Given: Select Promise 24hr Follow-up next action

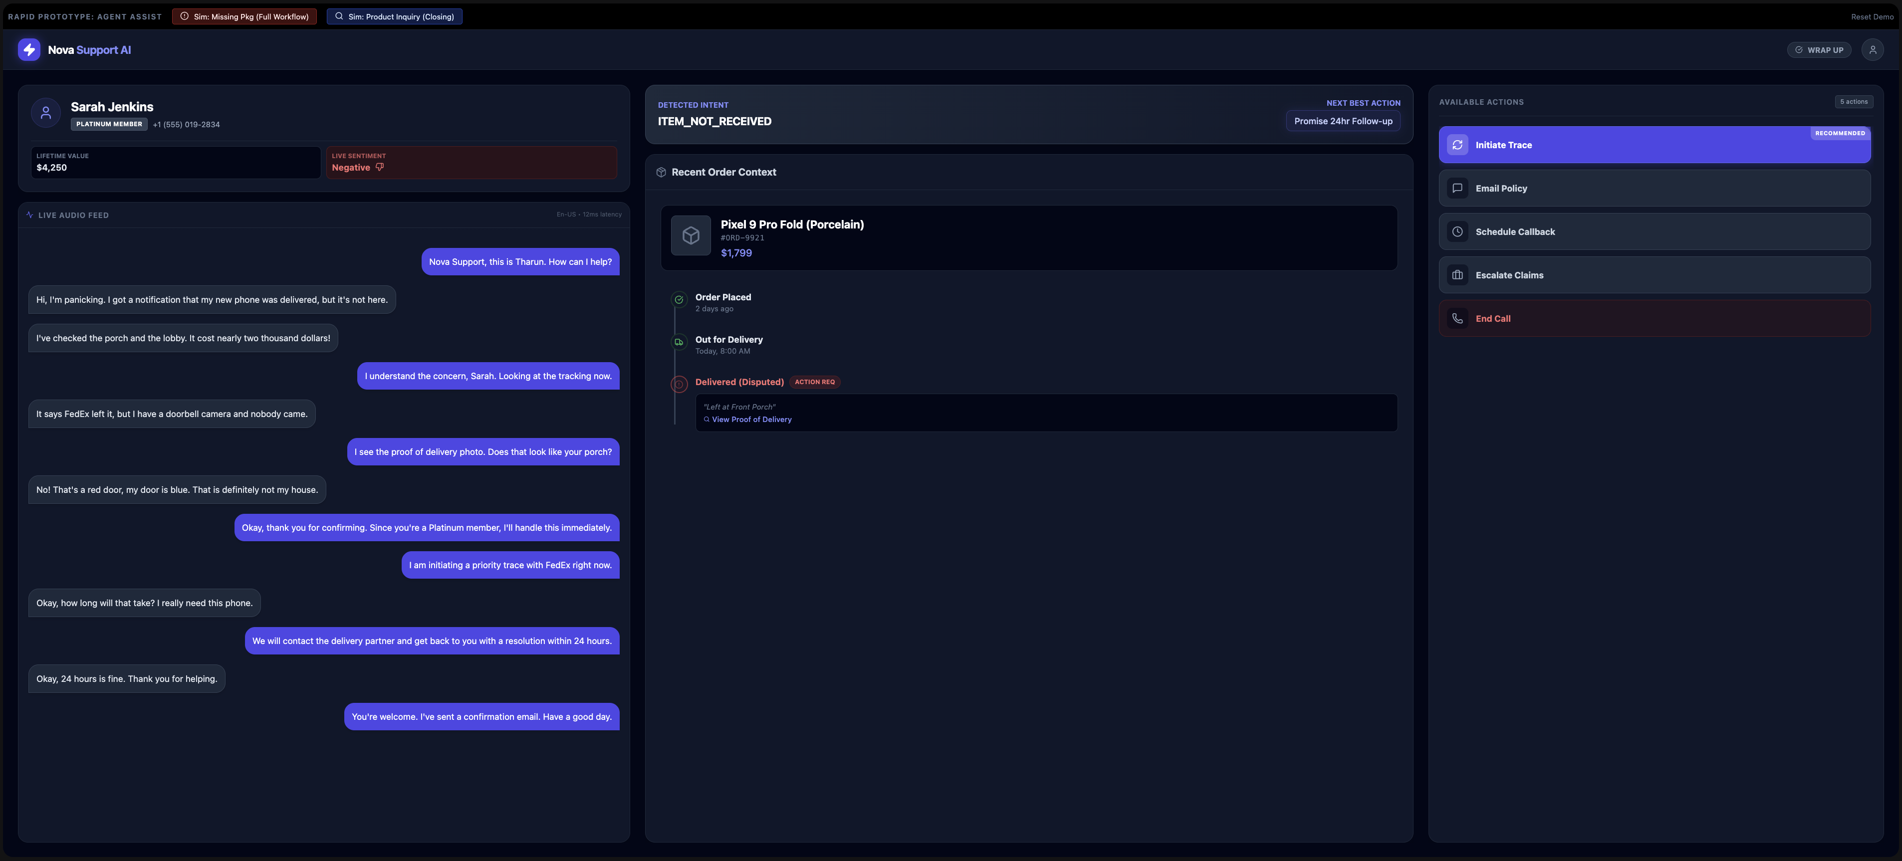Looking at the screenshot, I should [x=1342, y=121].
